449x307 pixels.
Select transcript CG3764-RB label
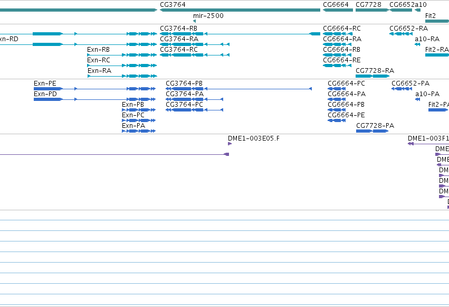[178, 29]
